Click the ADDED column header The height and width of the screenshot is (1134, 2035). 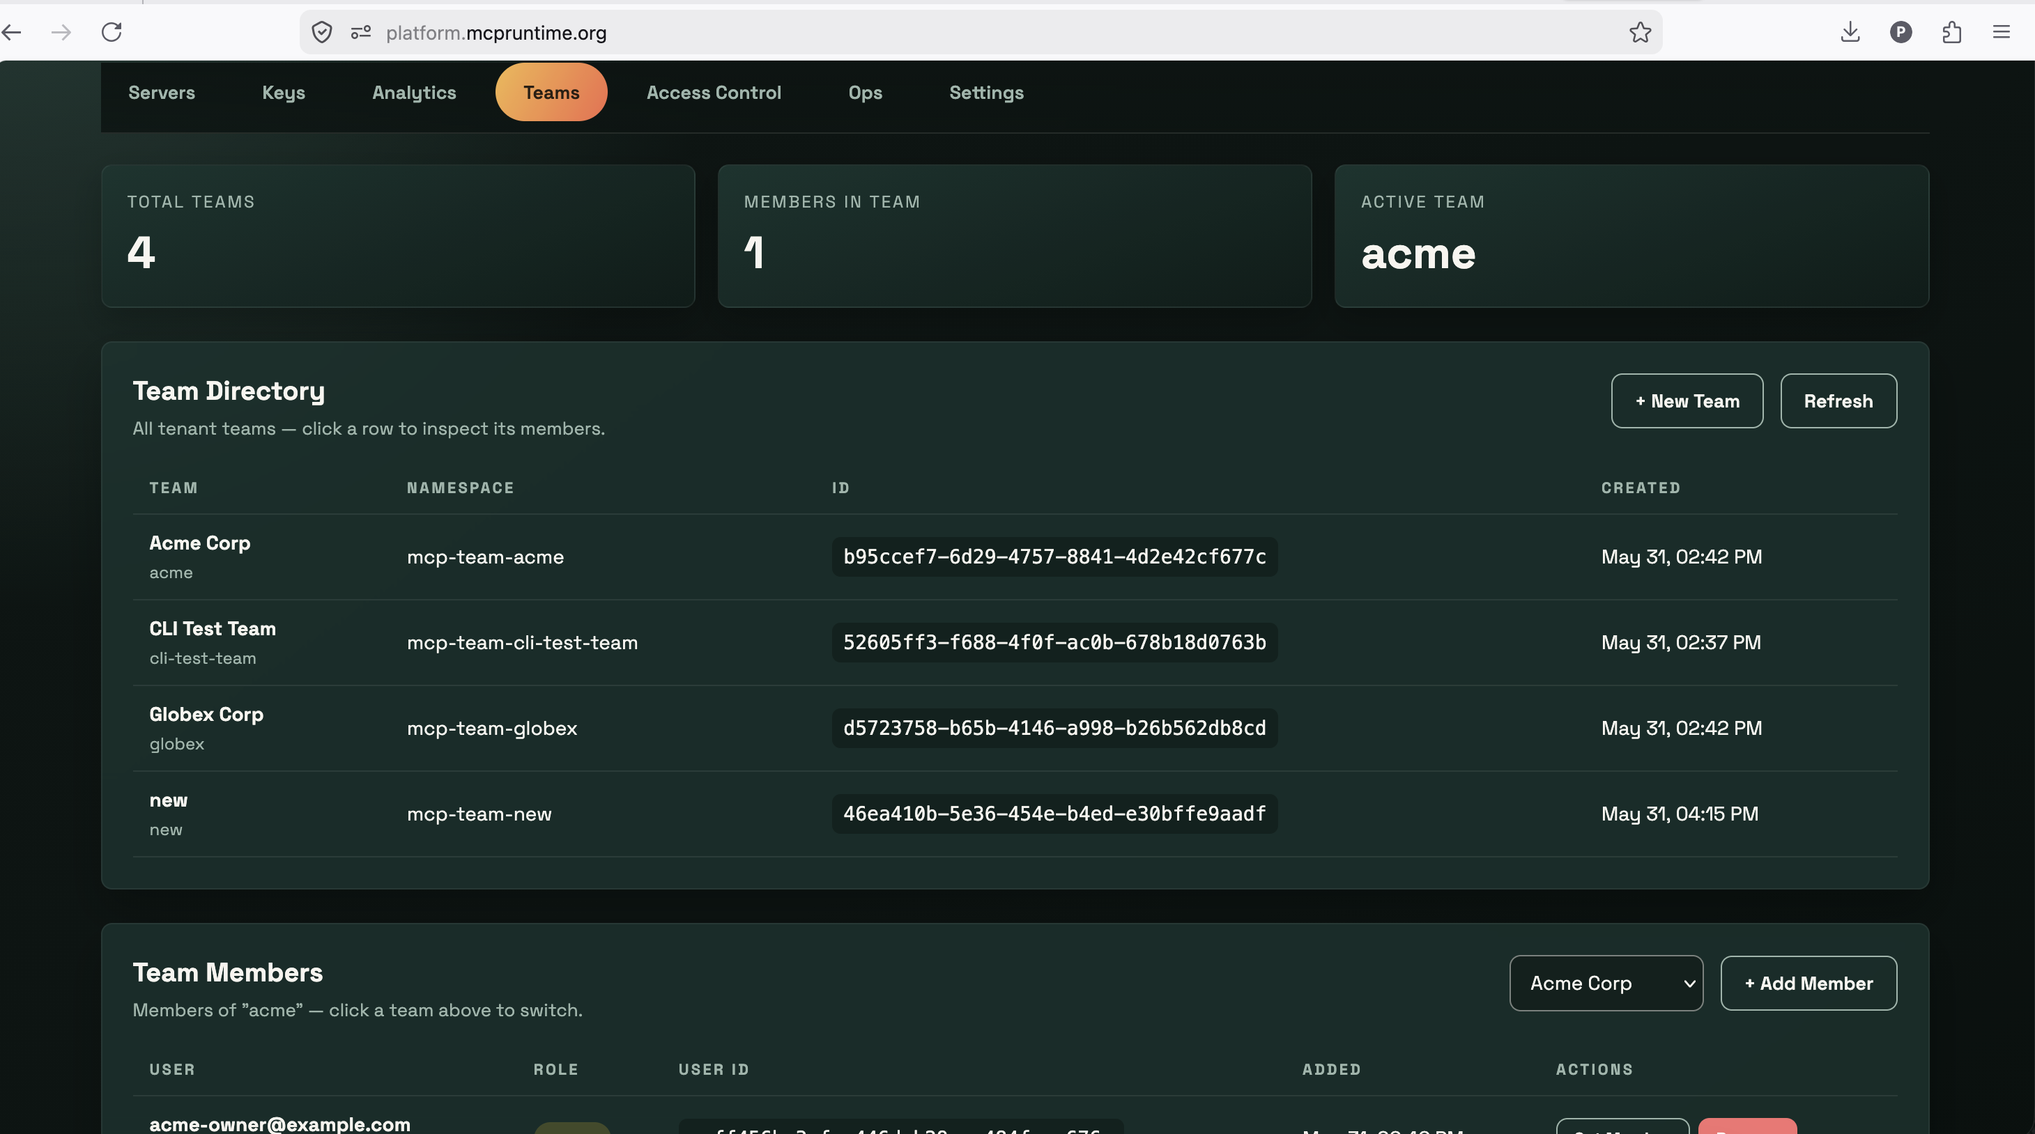click(1331, 1069)
